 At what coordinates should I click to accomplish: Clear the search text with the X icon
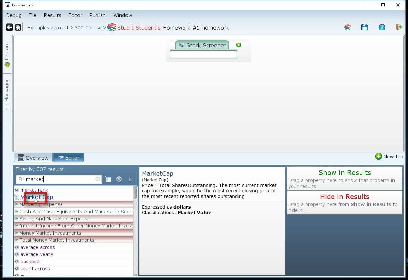[x=98, y=179]
